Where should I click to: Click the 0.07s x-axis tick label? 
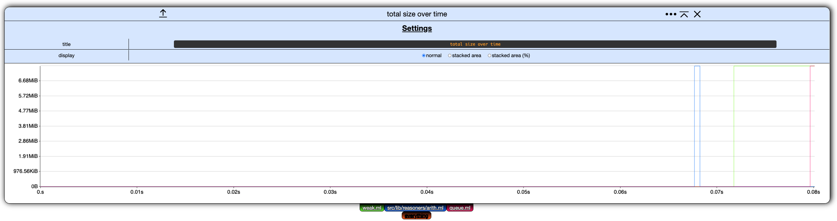point(717,192)
